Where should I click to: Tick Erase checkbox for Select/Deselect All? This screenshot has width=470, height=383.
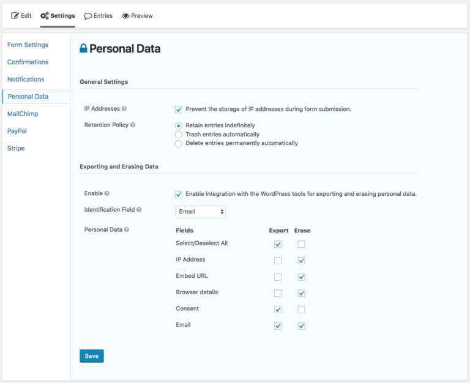[301, 244]
